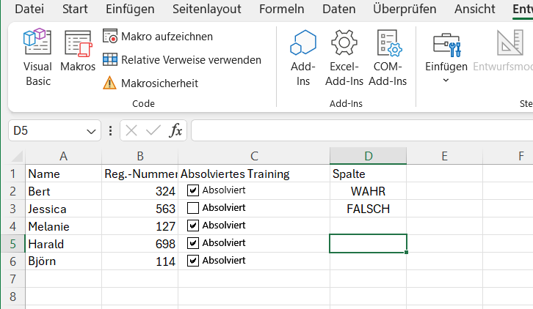Open the Add-Ins store button
The height and width of the screenshot is (309, 533).
tap(302, 59)
